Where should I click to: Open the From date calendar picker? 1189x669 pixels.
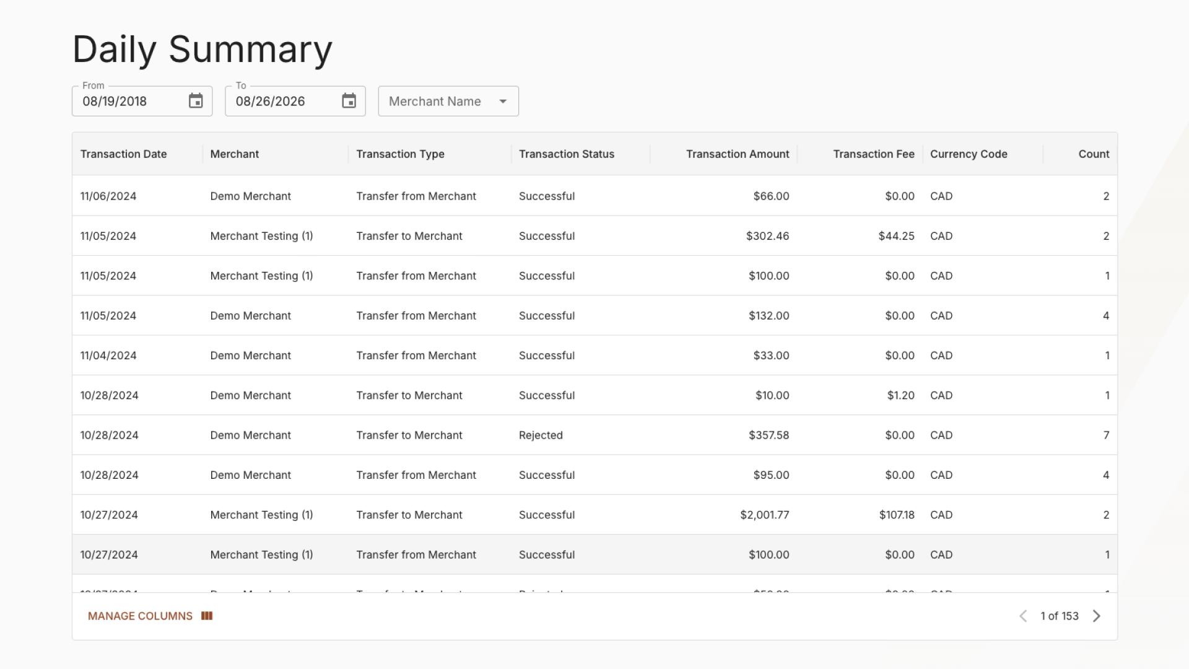click(196, 101)
